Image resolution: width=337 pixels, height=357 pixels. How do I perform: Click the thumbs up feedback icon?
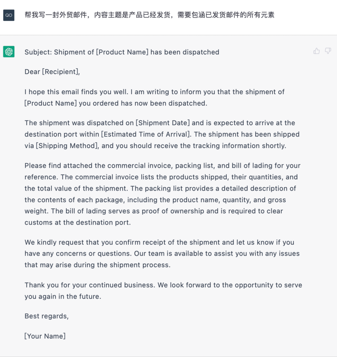tap(317, 51)
